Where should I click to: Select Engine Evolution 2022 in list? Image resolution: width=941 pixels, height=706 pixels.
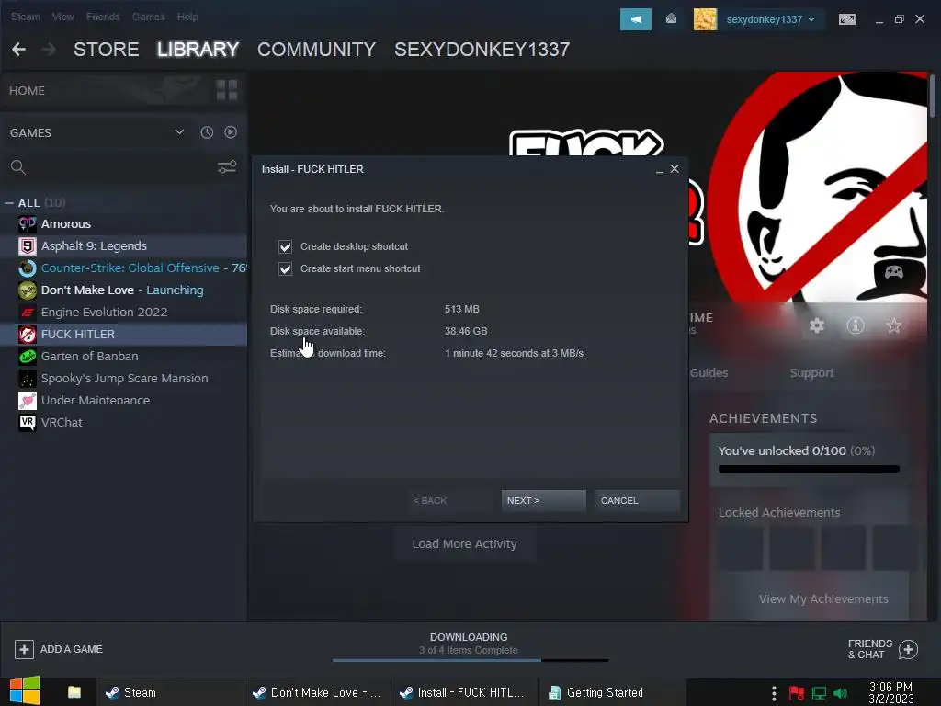click(x=124, y=313)
